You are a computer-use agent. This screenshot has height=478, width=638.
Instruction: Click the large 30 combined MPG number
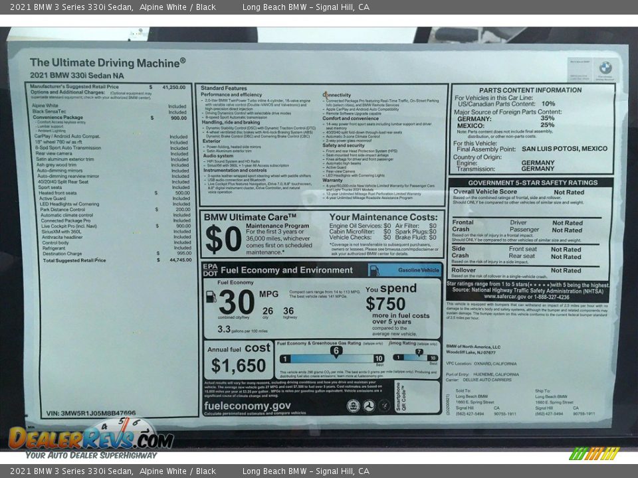click(x=237, y=302)
